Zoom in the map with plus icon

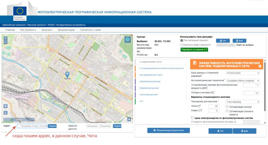click(x=5, y=38)
